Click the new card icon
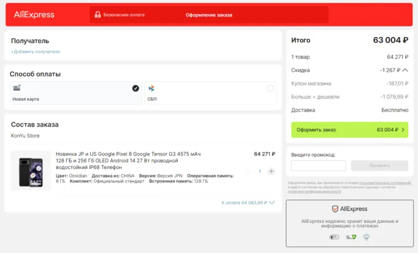The image size is (418, 253). (x=17, y=88)
